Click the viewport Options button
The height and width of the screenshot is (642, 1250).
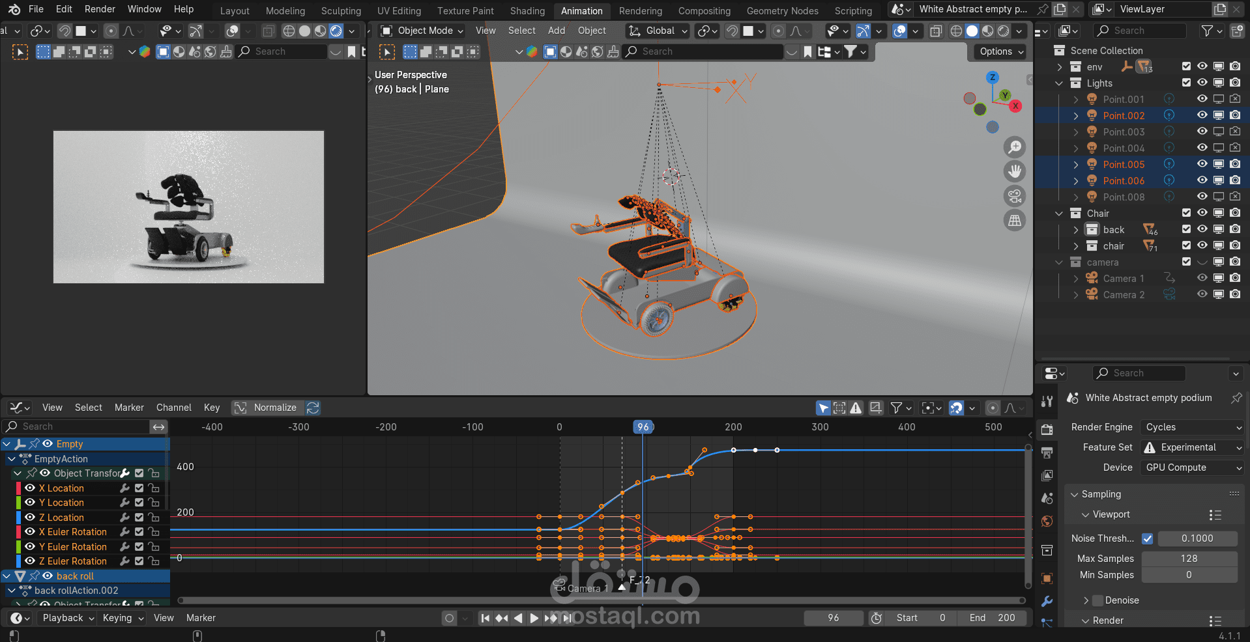pyautogui.click(x=1001, y=51)
